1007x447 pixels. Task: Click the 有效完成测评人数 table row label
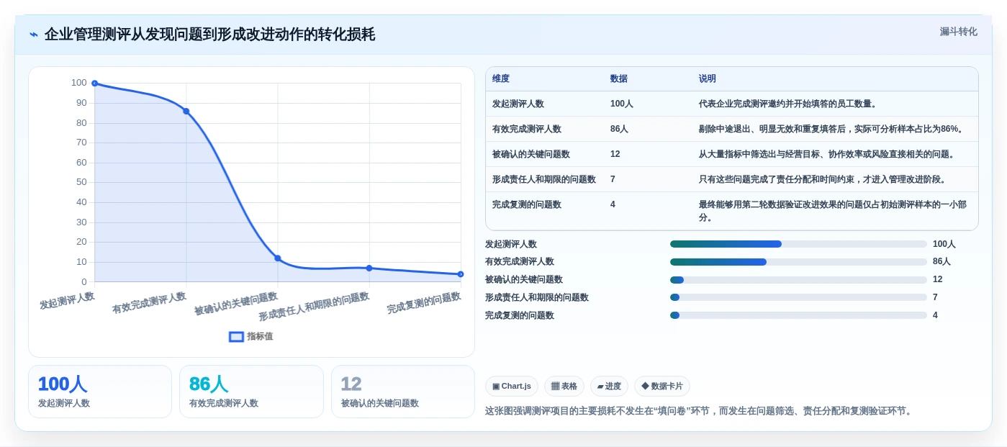(527, 129)
